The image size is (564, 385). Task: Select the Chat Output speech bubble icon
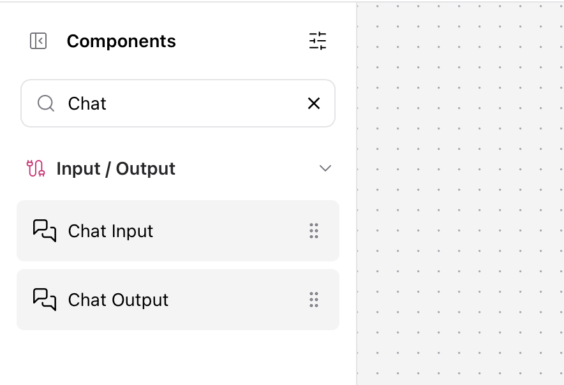coord(43,300)
